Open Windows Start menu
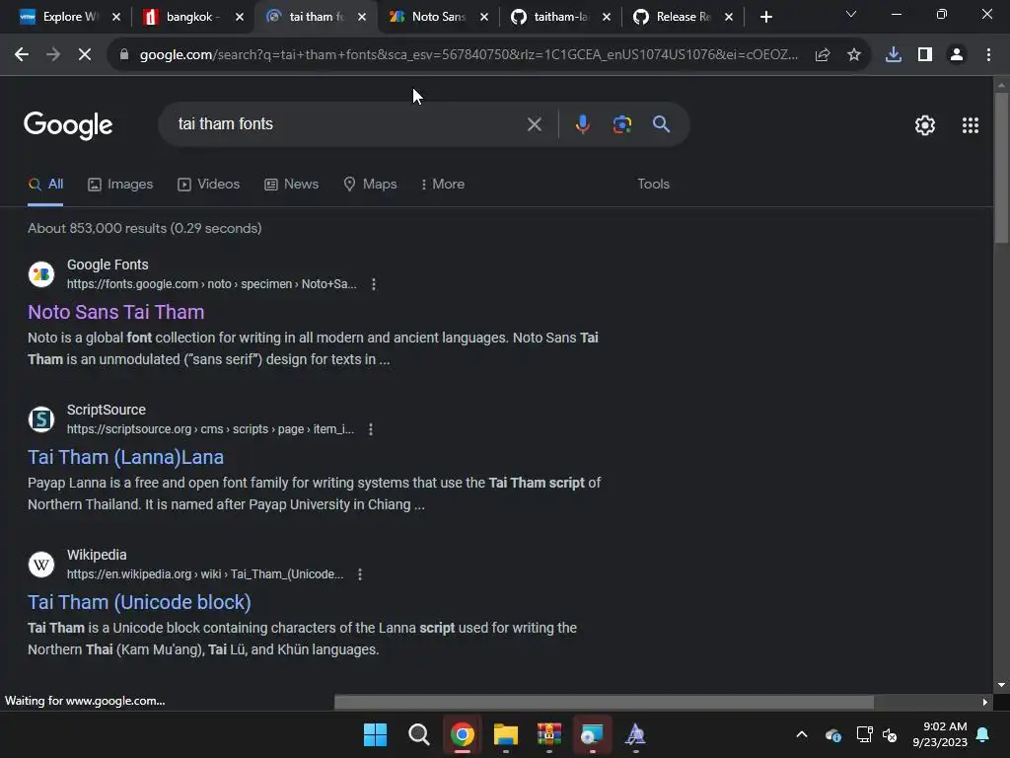 click(x=375, y=734)
